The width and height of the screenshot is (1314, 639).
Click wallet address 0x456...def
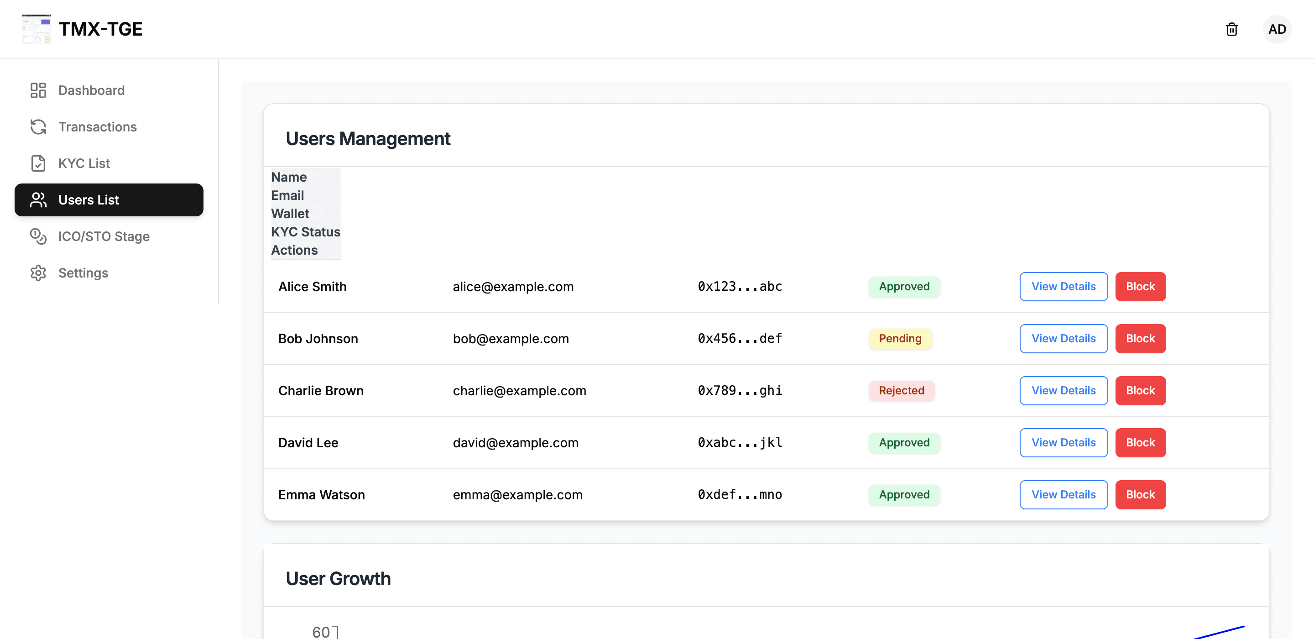click(740, 338)
